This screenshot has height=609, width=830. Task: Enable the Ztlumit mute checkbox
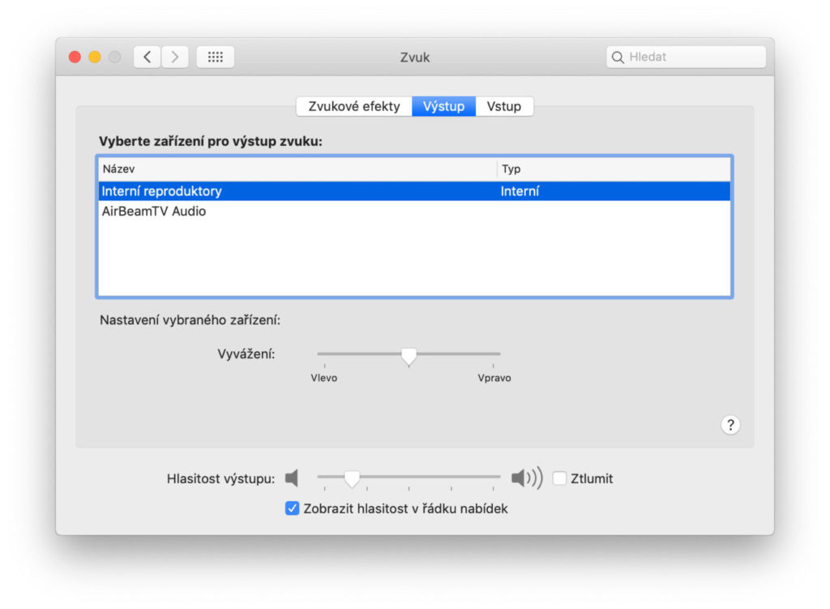coord(559,478)
